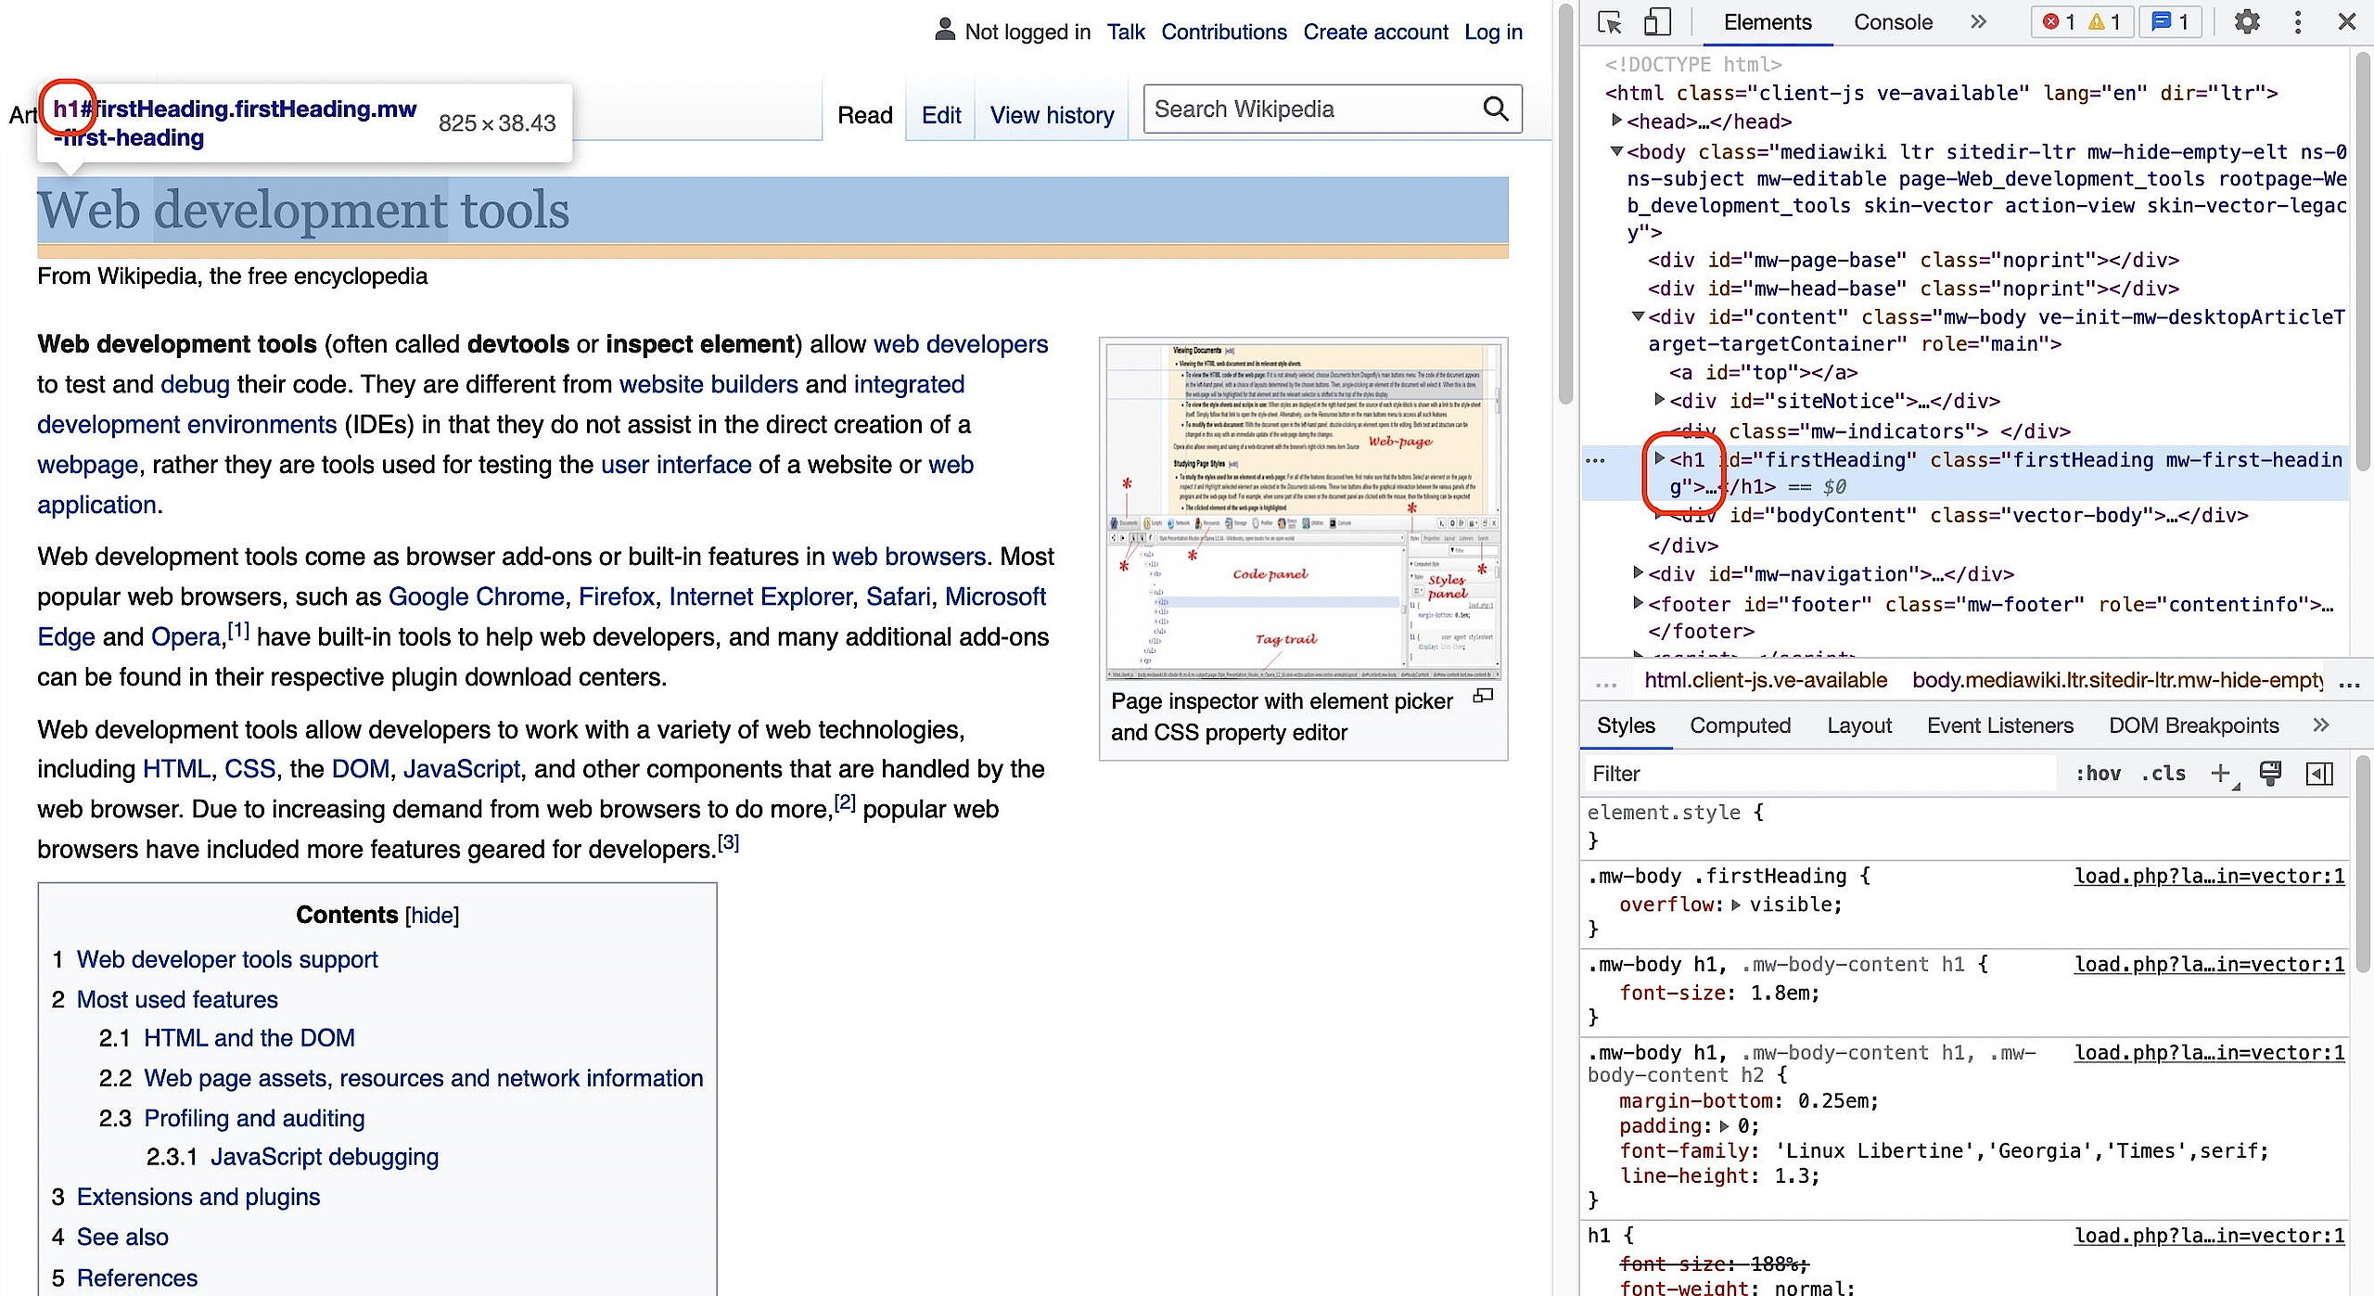This screenshot has width=2374, height=1296.
Task: Expand the overflow property value triangle
Action: 1736,905
